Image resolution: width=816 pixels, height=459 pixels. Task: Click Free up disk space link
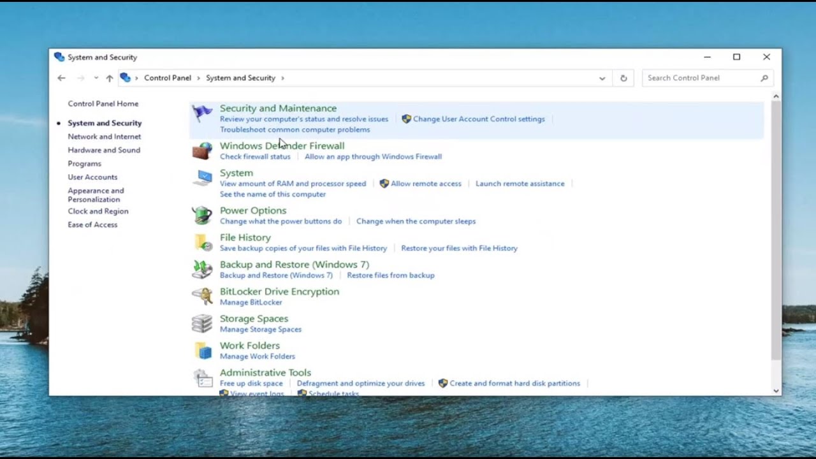[251, 383]
